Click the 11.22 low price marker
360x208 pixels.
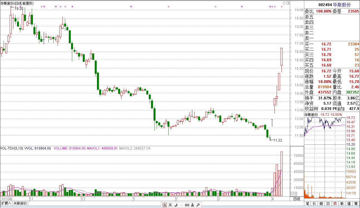[278, 140]
